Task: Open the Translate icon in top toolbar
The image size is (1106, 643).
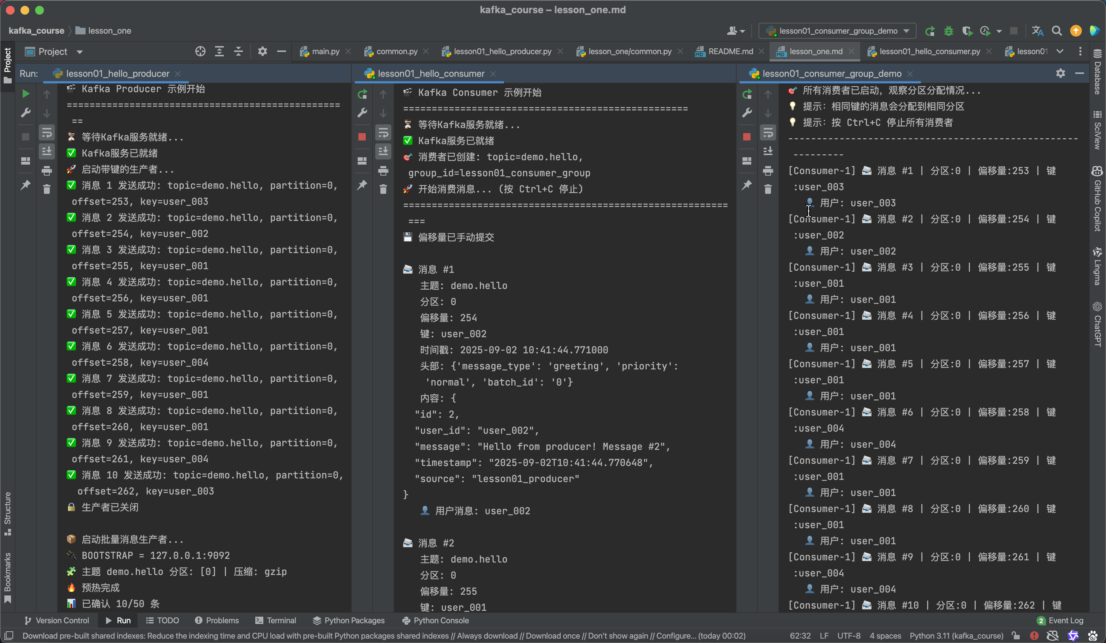Action: coord(1037,31)
